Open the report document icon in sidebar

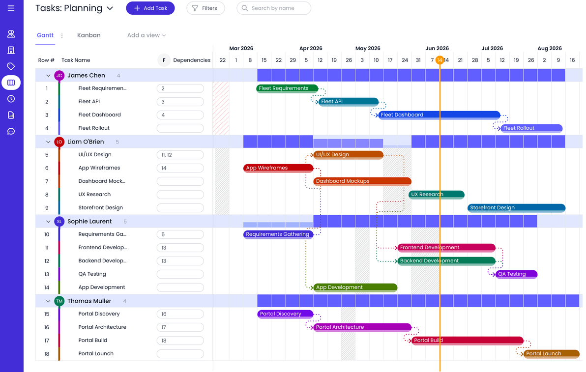point(11,115)
